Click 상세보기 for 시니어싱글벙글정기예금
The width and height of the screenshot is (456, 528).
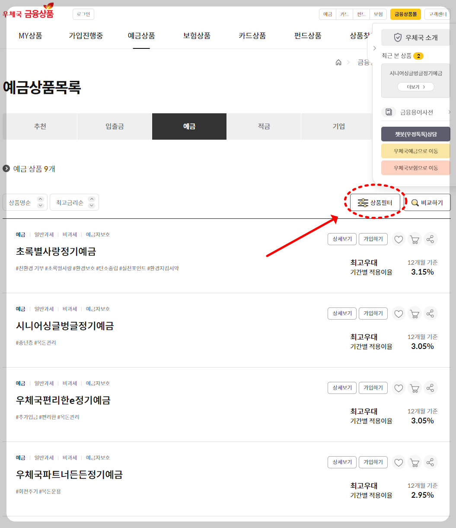point(342,314)
